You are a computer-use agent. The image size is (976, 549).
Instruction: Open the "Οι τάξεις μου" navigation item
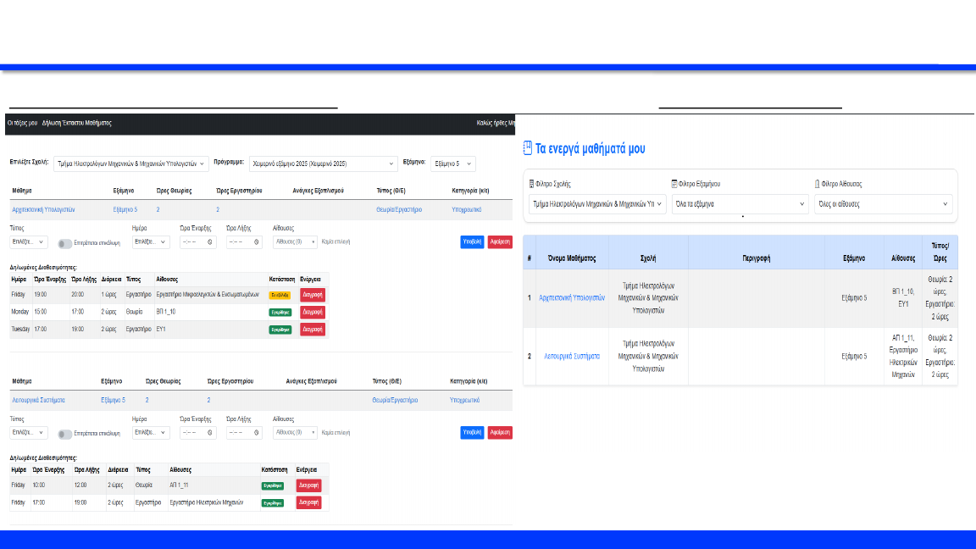coord(22,124)
